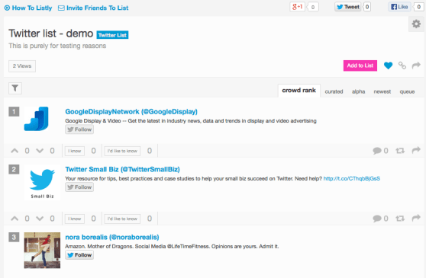Toggle 'I'd like to know' for GoogleDisplayNetwork
Viewport: 426px width, 278px height.
[x=122, y=151]
